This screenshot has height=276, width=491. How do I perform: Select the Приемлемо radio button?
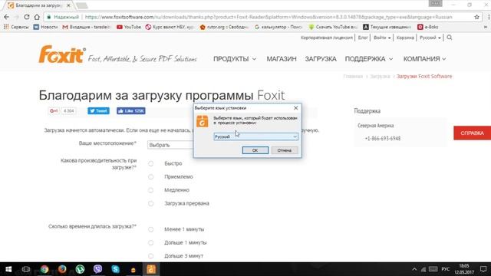(x=150, y=177)
